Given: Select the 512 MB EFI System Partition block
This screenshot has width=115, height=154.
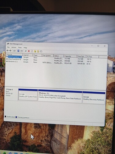Looking at the screenshot, I should 28,95.
